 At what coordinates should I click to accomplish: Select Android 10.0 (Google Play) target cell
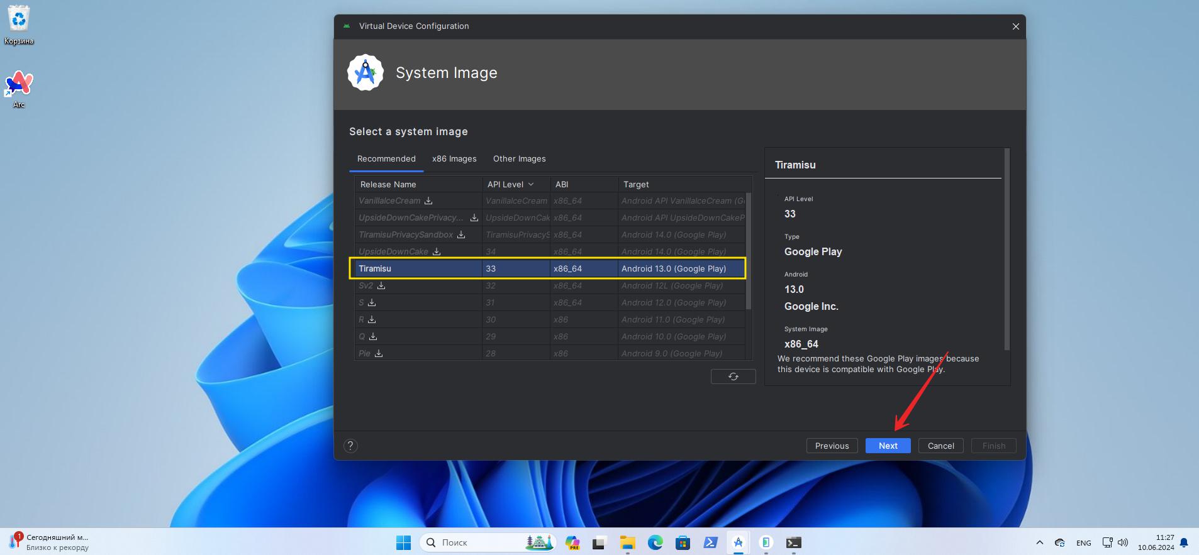point(682,336)
